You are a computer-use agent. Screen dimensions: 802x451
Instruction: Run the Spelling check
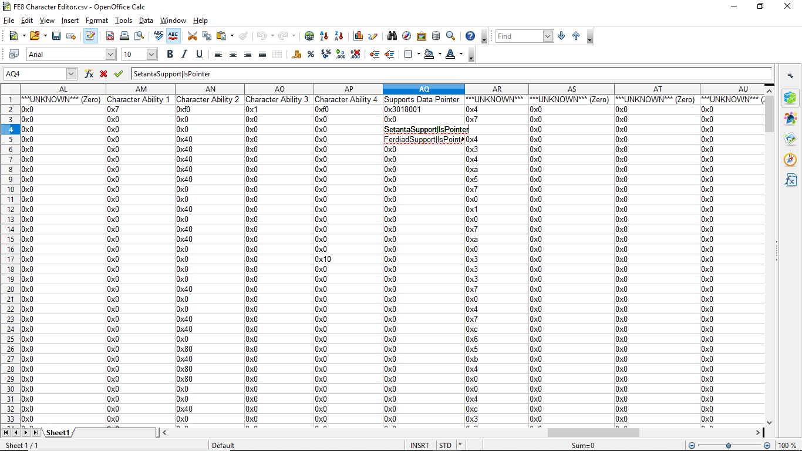(x=159, y=36)
